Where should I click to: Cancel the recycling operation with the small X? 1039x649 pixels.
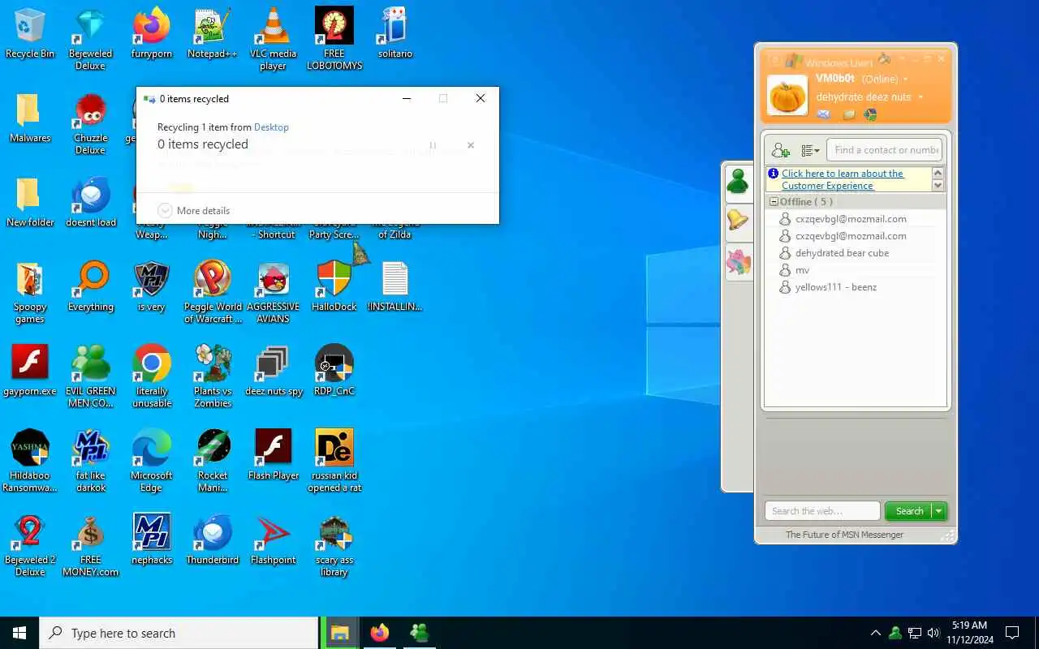coord(471,145)
